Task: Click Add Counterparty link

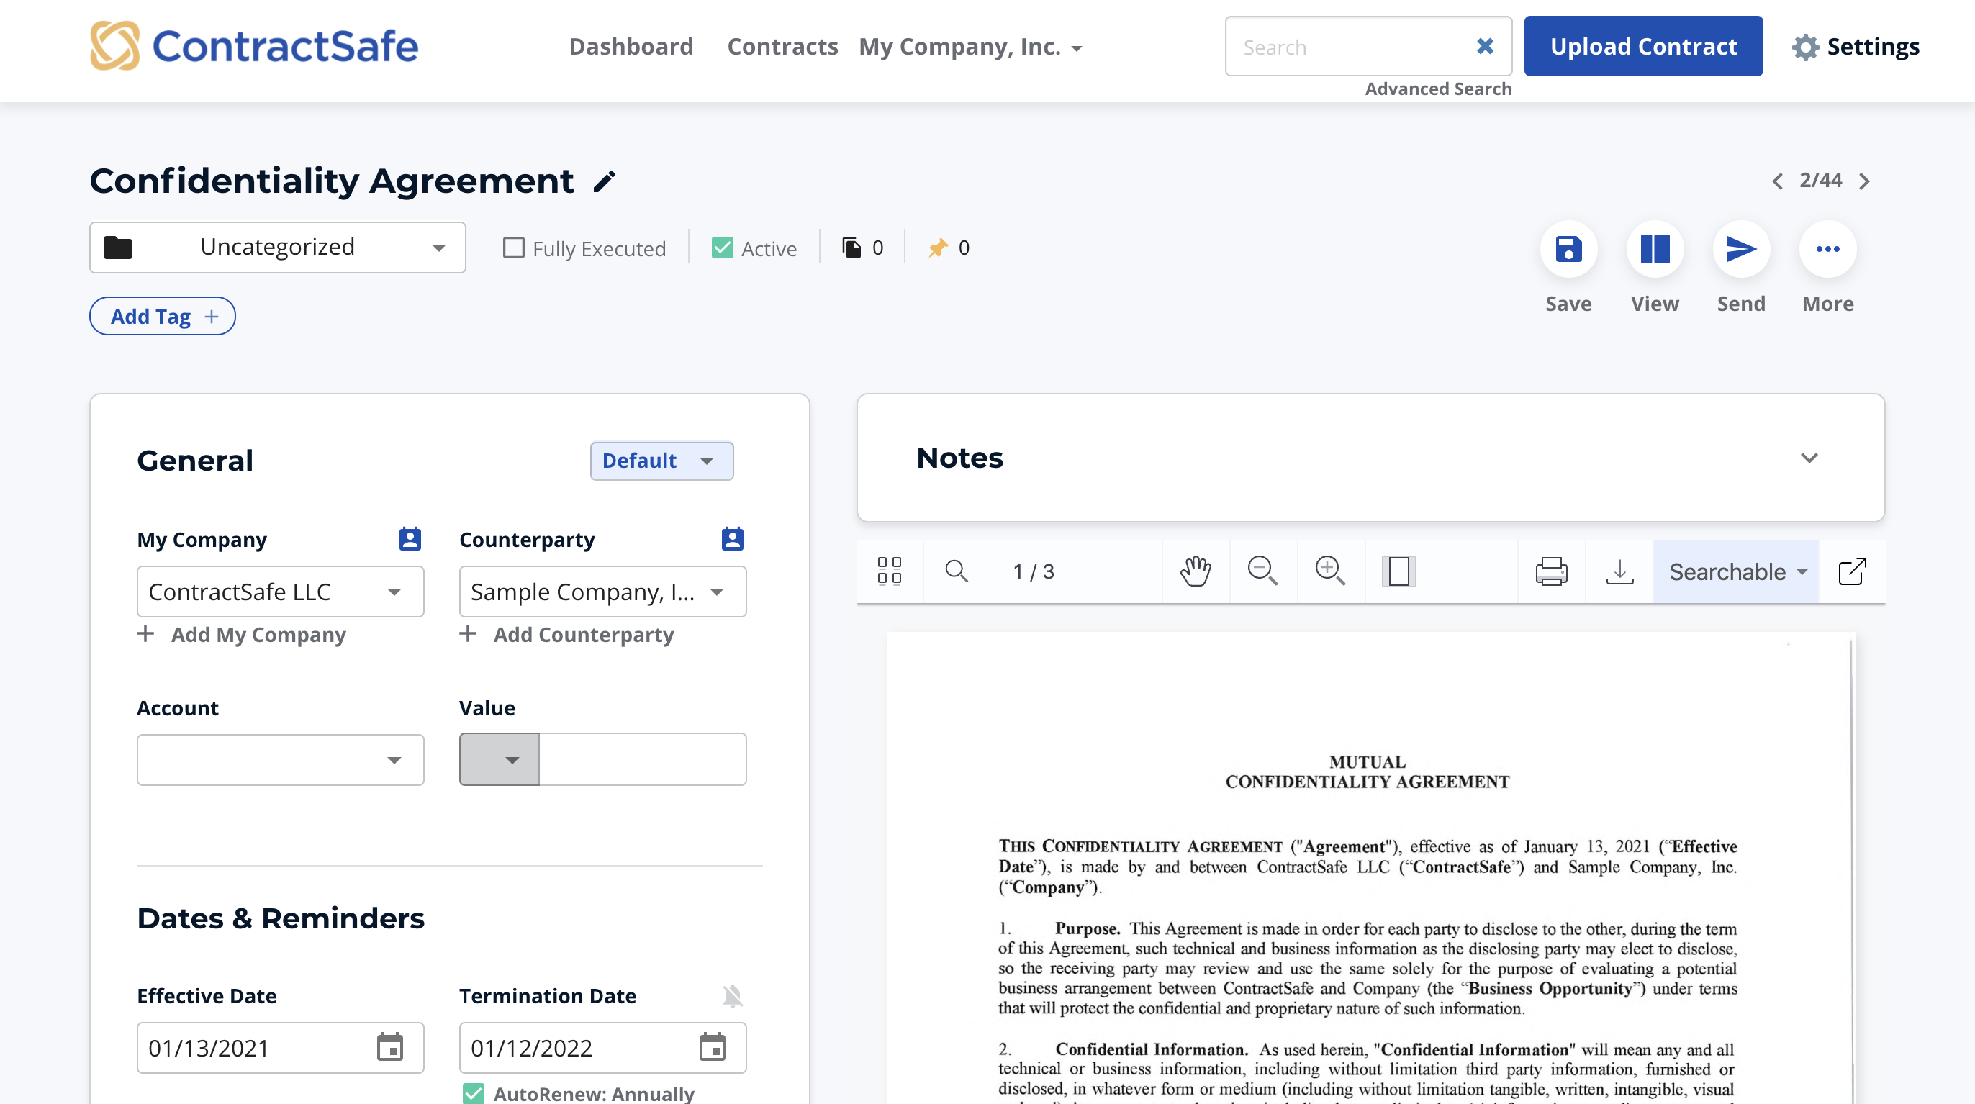Action: tap(566, 635)
